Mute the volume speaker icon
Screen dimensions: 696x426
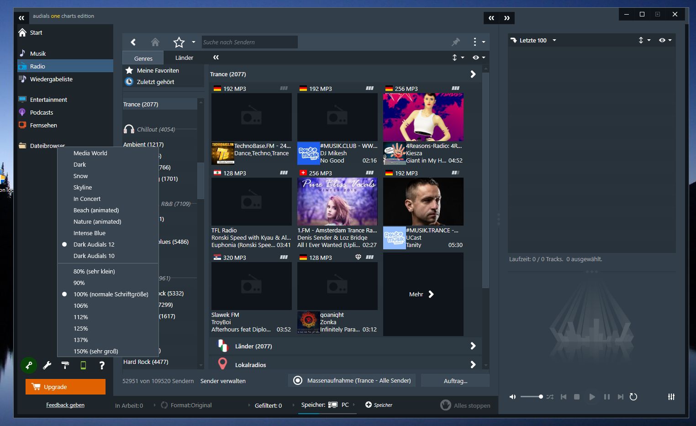pos(512,397)
